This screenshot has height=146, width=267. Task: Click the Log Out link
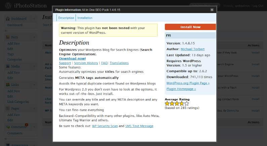coord(258,6)
